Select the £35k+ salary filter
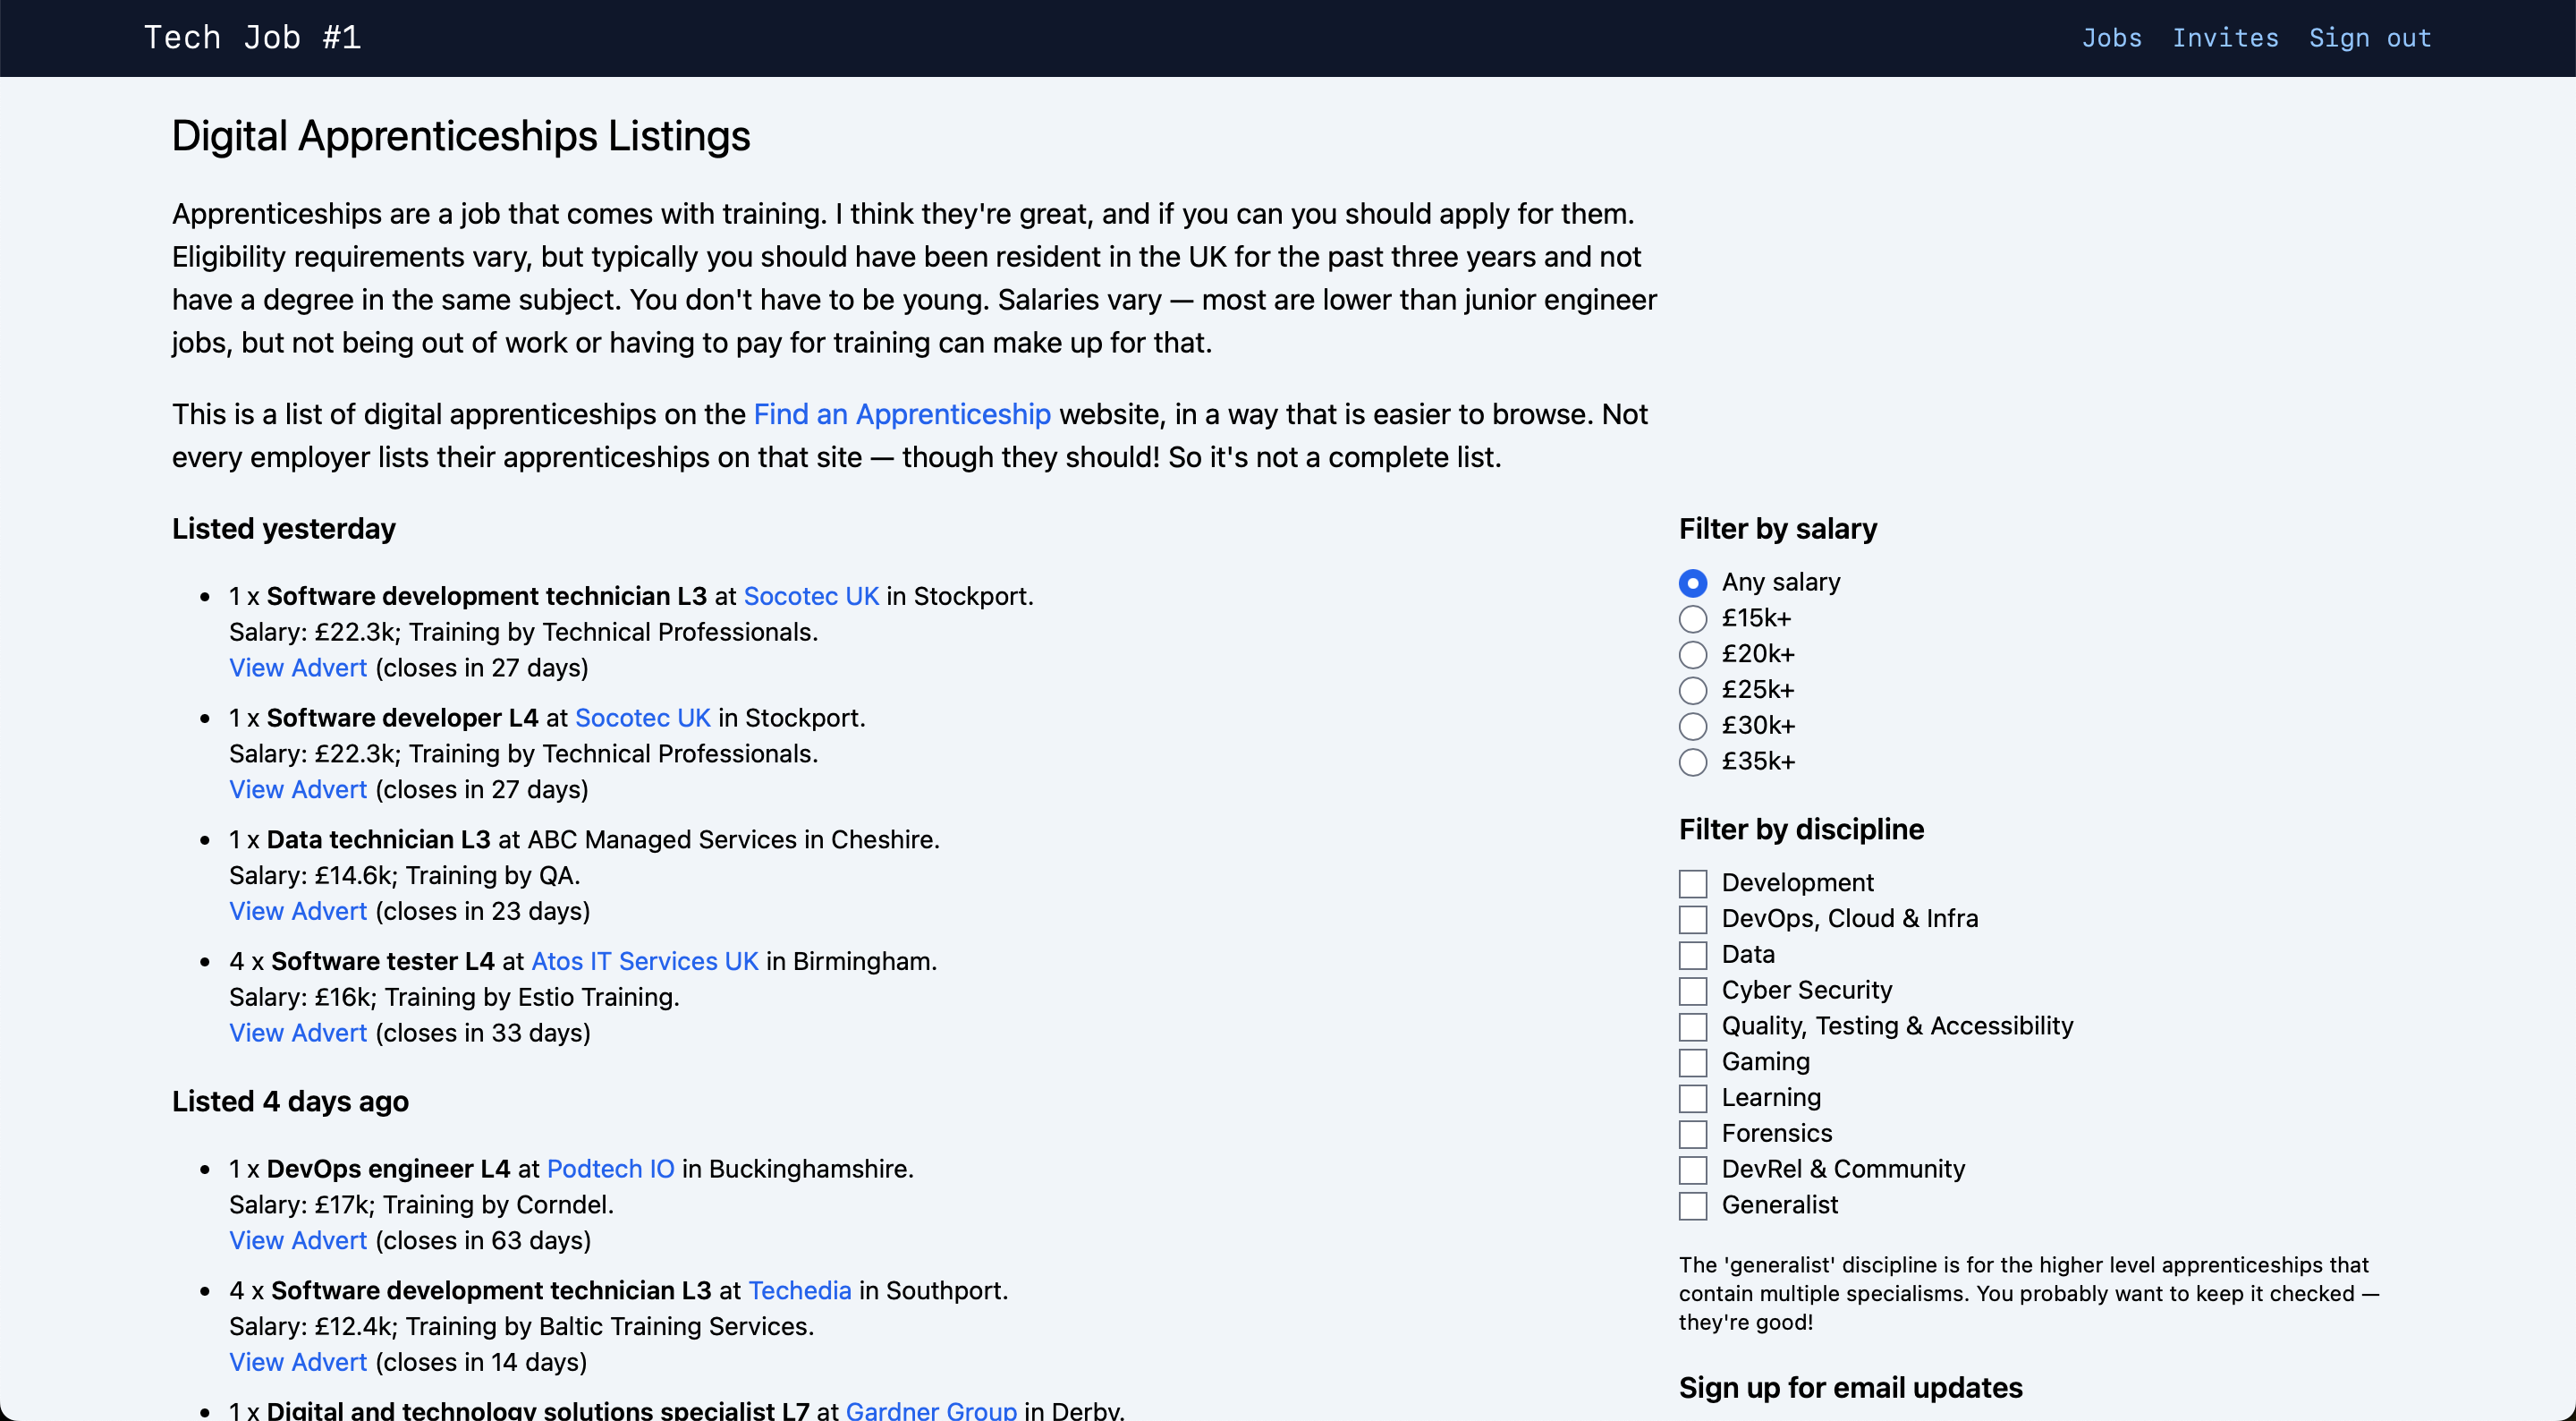The height and width of the screenshot is (1421, 2576). click(x=1692, y=762)
